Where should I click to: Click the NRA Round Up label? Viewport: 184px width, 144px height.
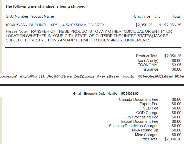click(146, 130)
